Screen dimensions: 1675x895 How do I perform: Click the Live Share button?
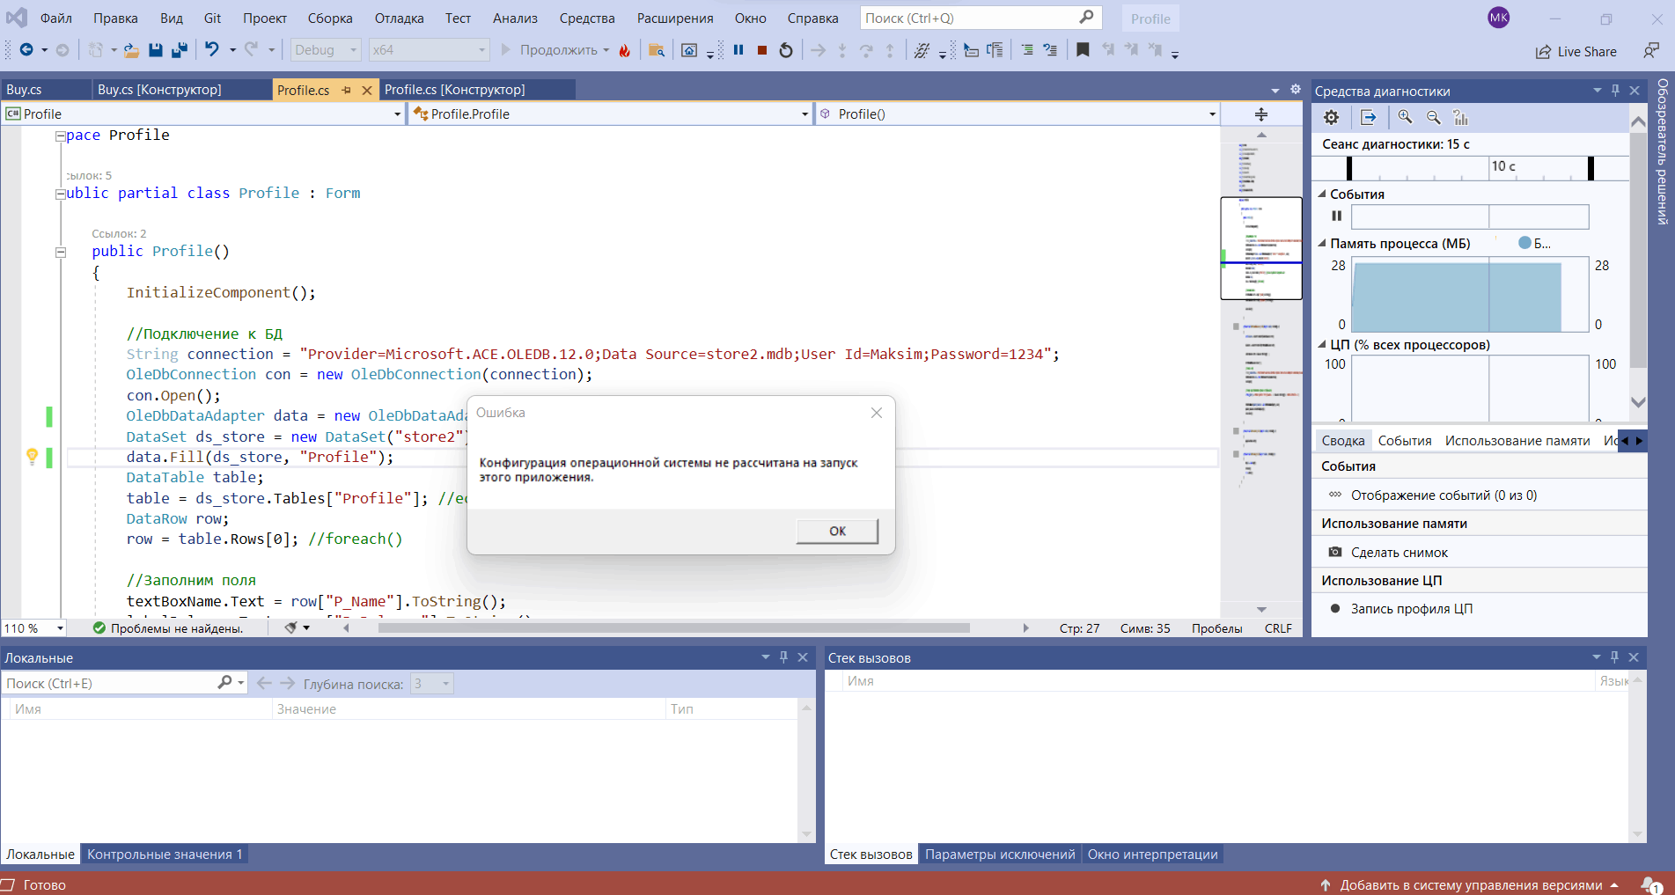click(x=1576, y=52)
